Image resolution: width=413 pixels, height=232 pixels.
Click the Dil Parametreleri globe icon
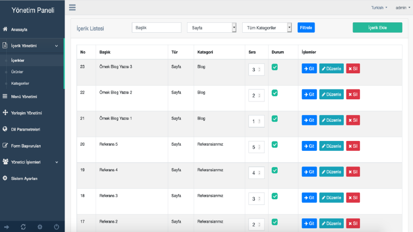pyautogui.click(x=5, y=129)
